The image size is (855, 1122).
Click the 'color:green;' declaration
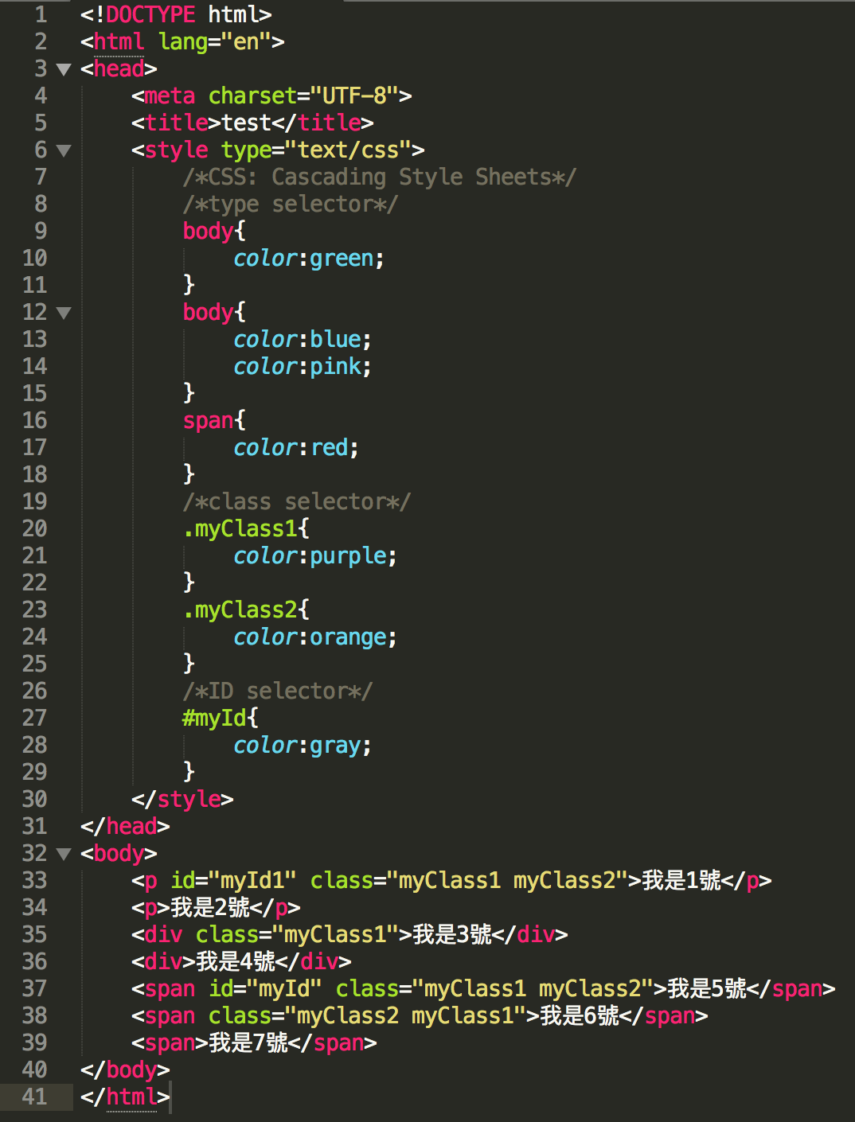pyautogui.click(x=310, y=258)
